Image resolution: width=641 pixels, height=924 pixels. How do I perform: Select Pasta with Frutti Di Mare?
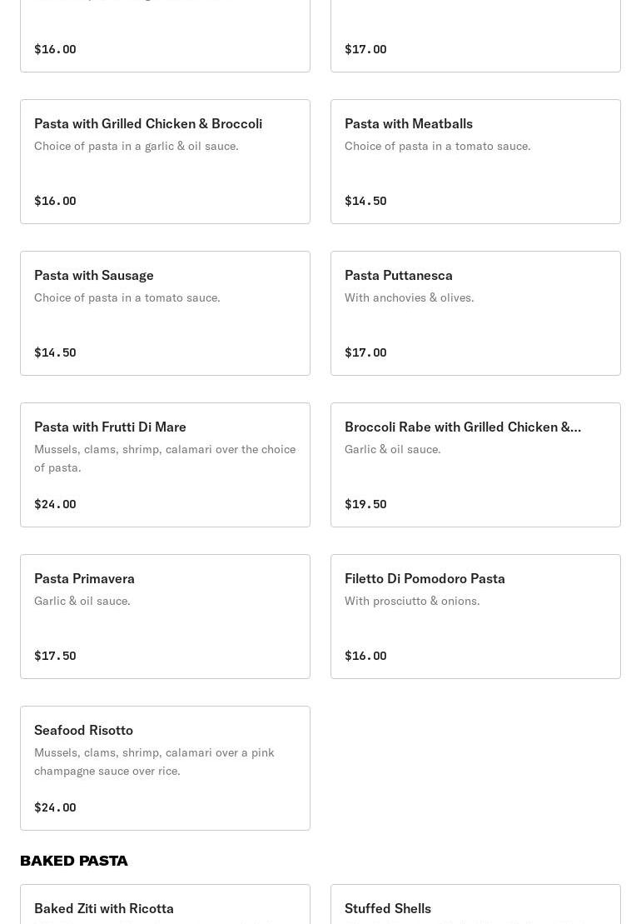click(165, 465)
